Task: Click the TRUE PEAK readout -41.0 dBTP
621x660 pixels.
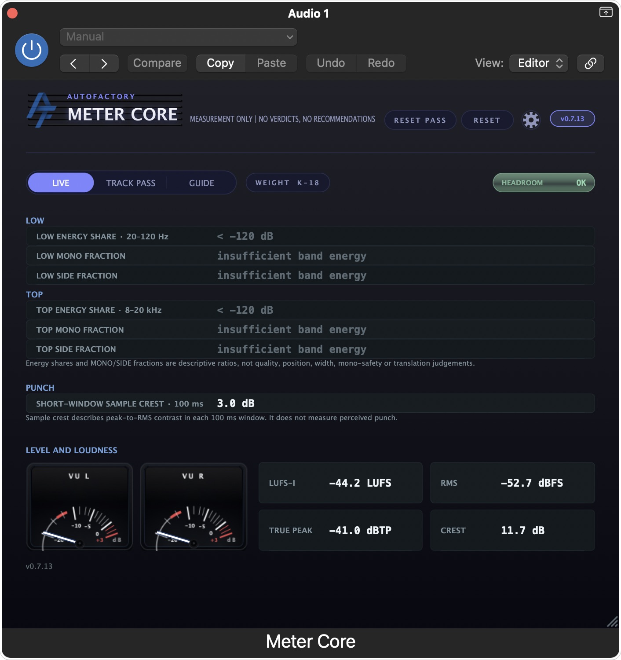Action: (340, 530)
